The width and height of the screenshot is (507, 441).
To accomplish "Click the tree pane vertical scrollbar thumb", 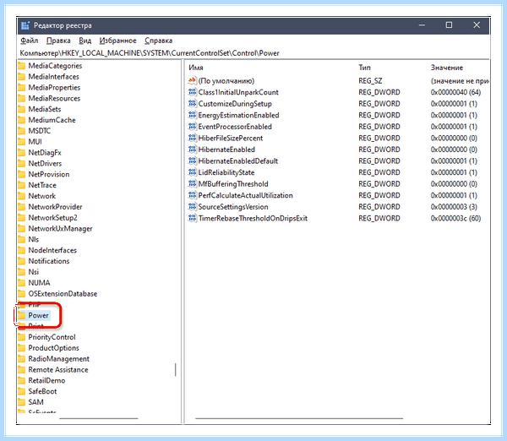I will point(176,369).
